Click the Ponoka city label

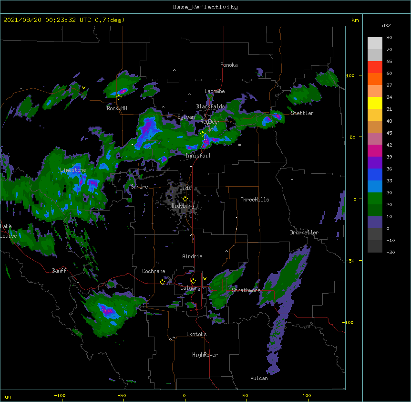point(229,65)
